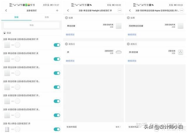Open 主卧 长按右键 automation title

click(x=21, y=109)
